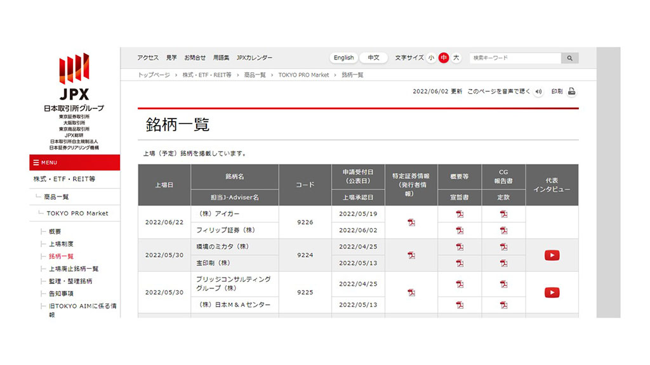Click the code 9224 cell
Screen dimensions: 650x365
pyautogui.click(x=305, y=255)
